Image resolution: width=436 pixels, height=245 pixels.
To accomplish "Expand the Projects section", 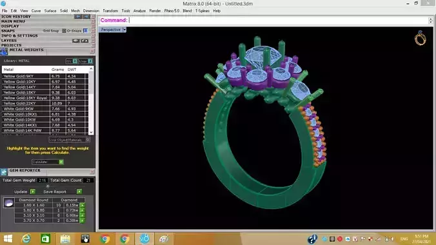I will [12, 45].
